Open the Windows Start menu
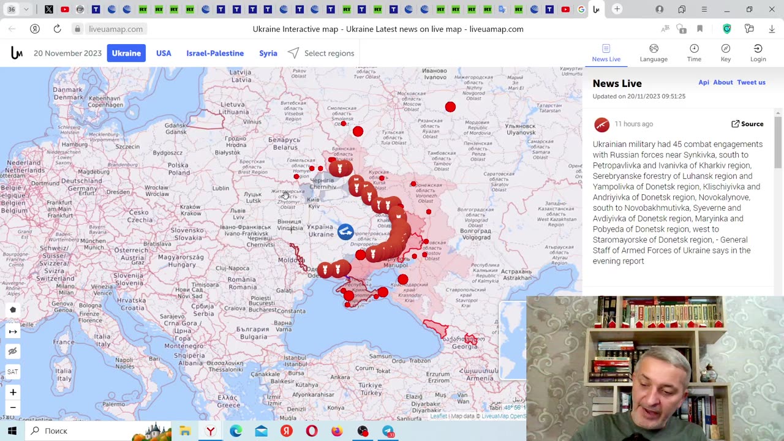Screen dimensions: 784x441 tap(12, 431)
